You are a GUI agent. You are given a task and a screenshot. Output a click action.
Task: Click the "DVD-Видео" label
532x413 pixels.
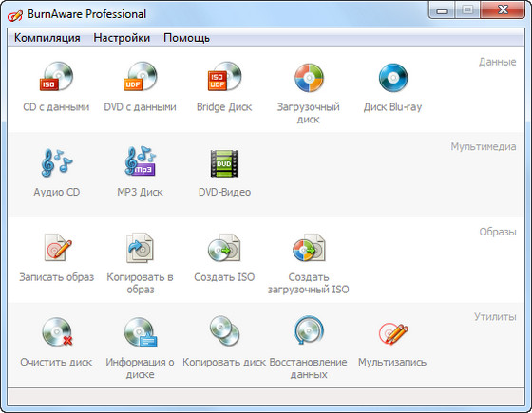[224, 192]
